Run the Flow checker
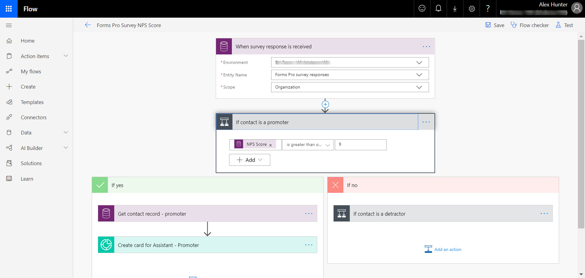This screenshot has height=278, width=585. coord(534,25)
